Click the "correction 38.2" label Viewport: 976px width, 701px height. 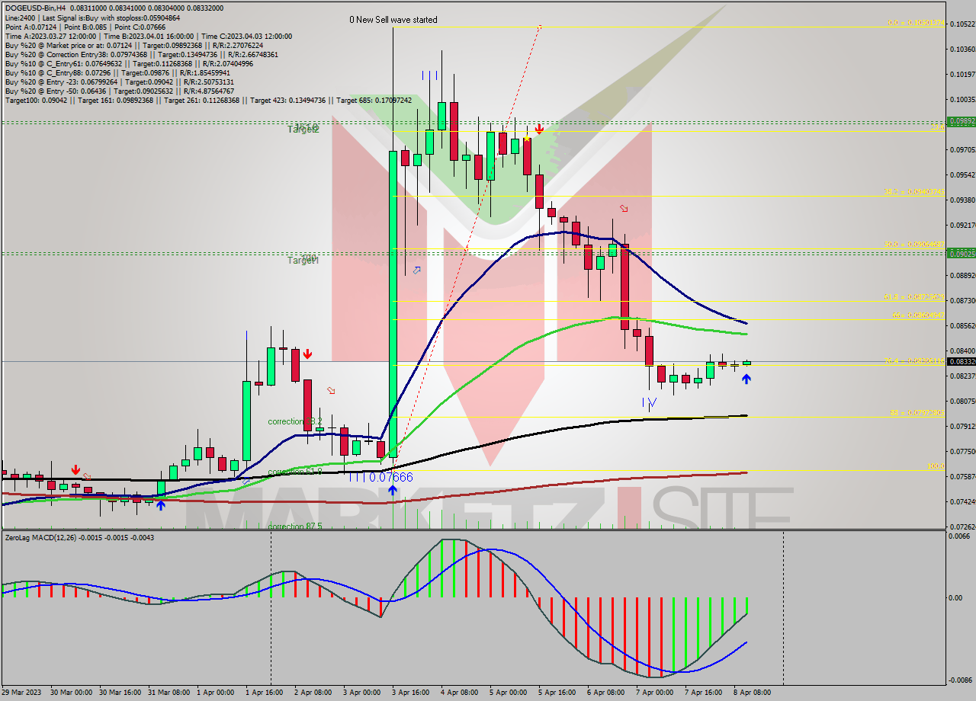pos(295,421)
